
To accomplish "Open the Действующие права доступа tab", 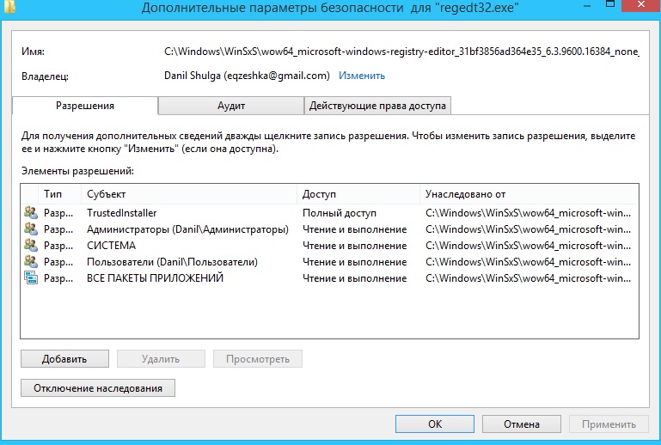I will point(377,106).
